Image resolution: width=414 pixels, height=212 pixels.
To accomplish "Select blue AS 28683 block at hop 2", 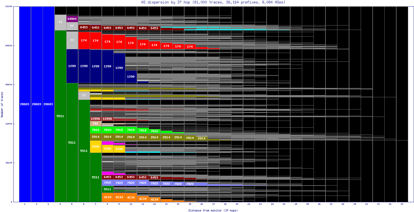I will [x=37, y=104].
